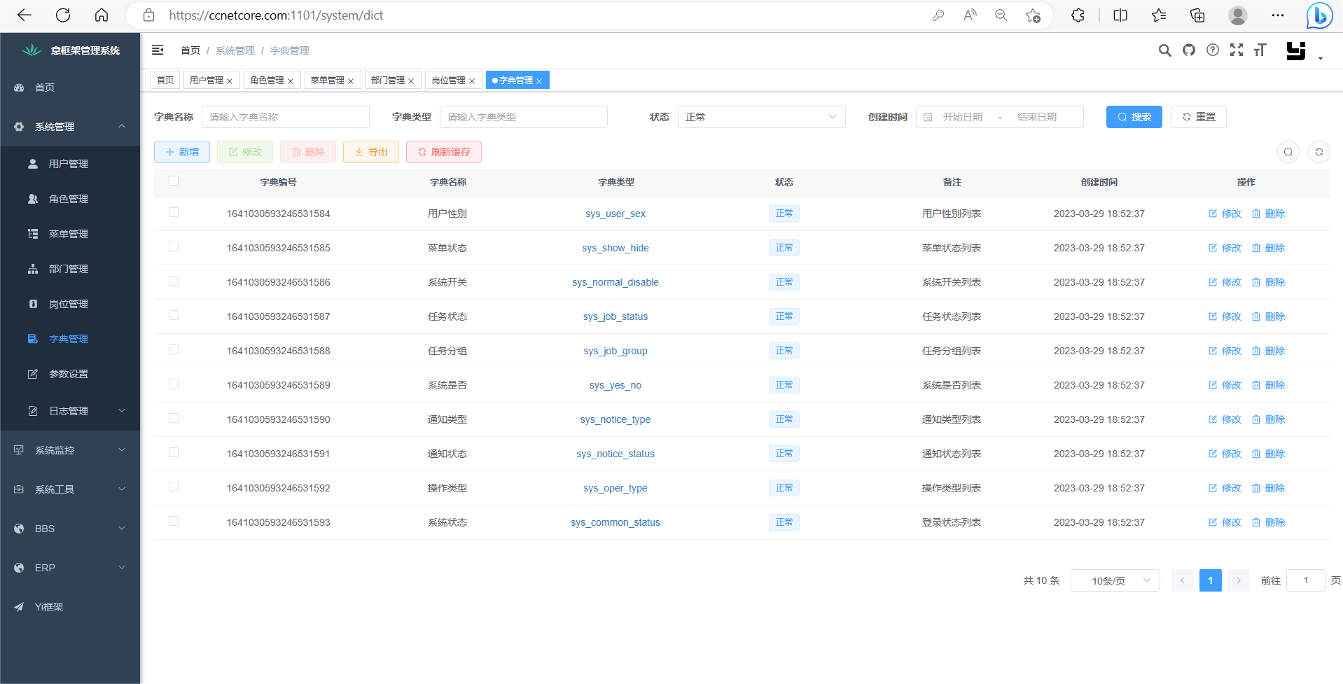Screen dimensions: 1343x684
Task: Open the 状态 dropdown showing 正常
Action: (x=761, y=116)
